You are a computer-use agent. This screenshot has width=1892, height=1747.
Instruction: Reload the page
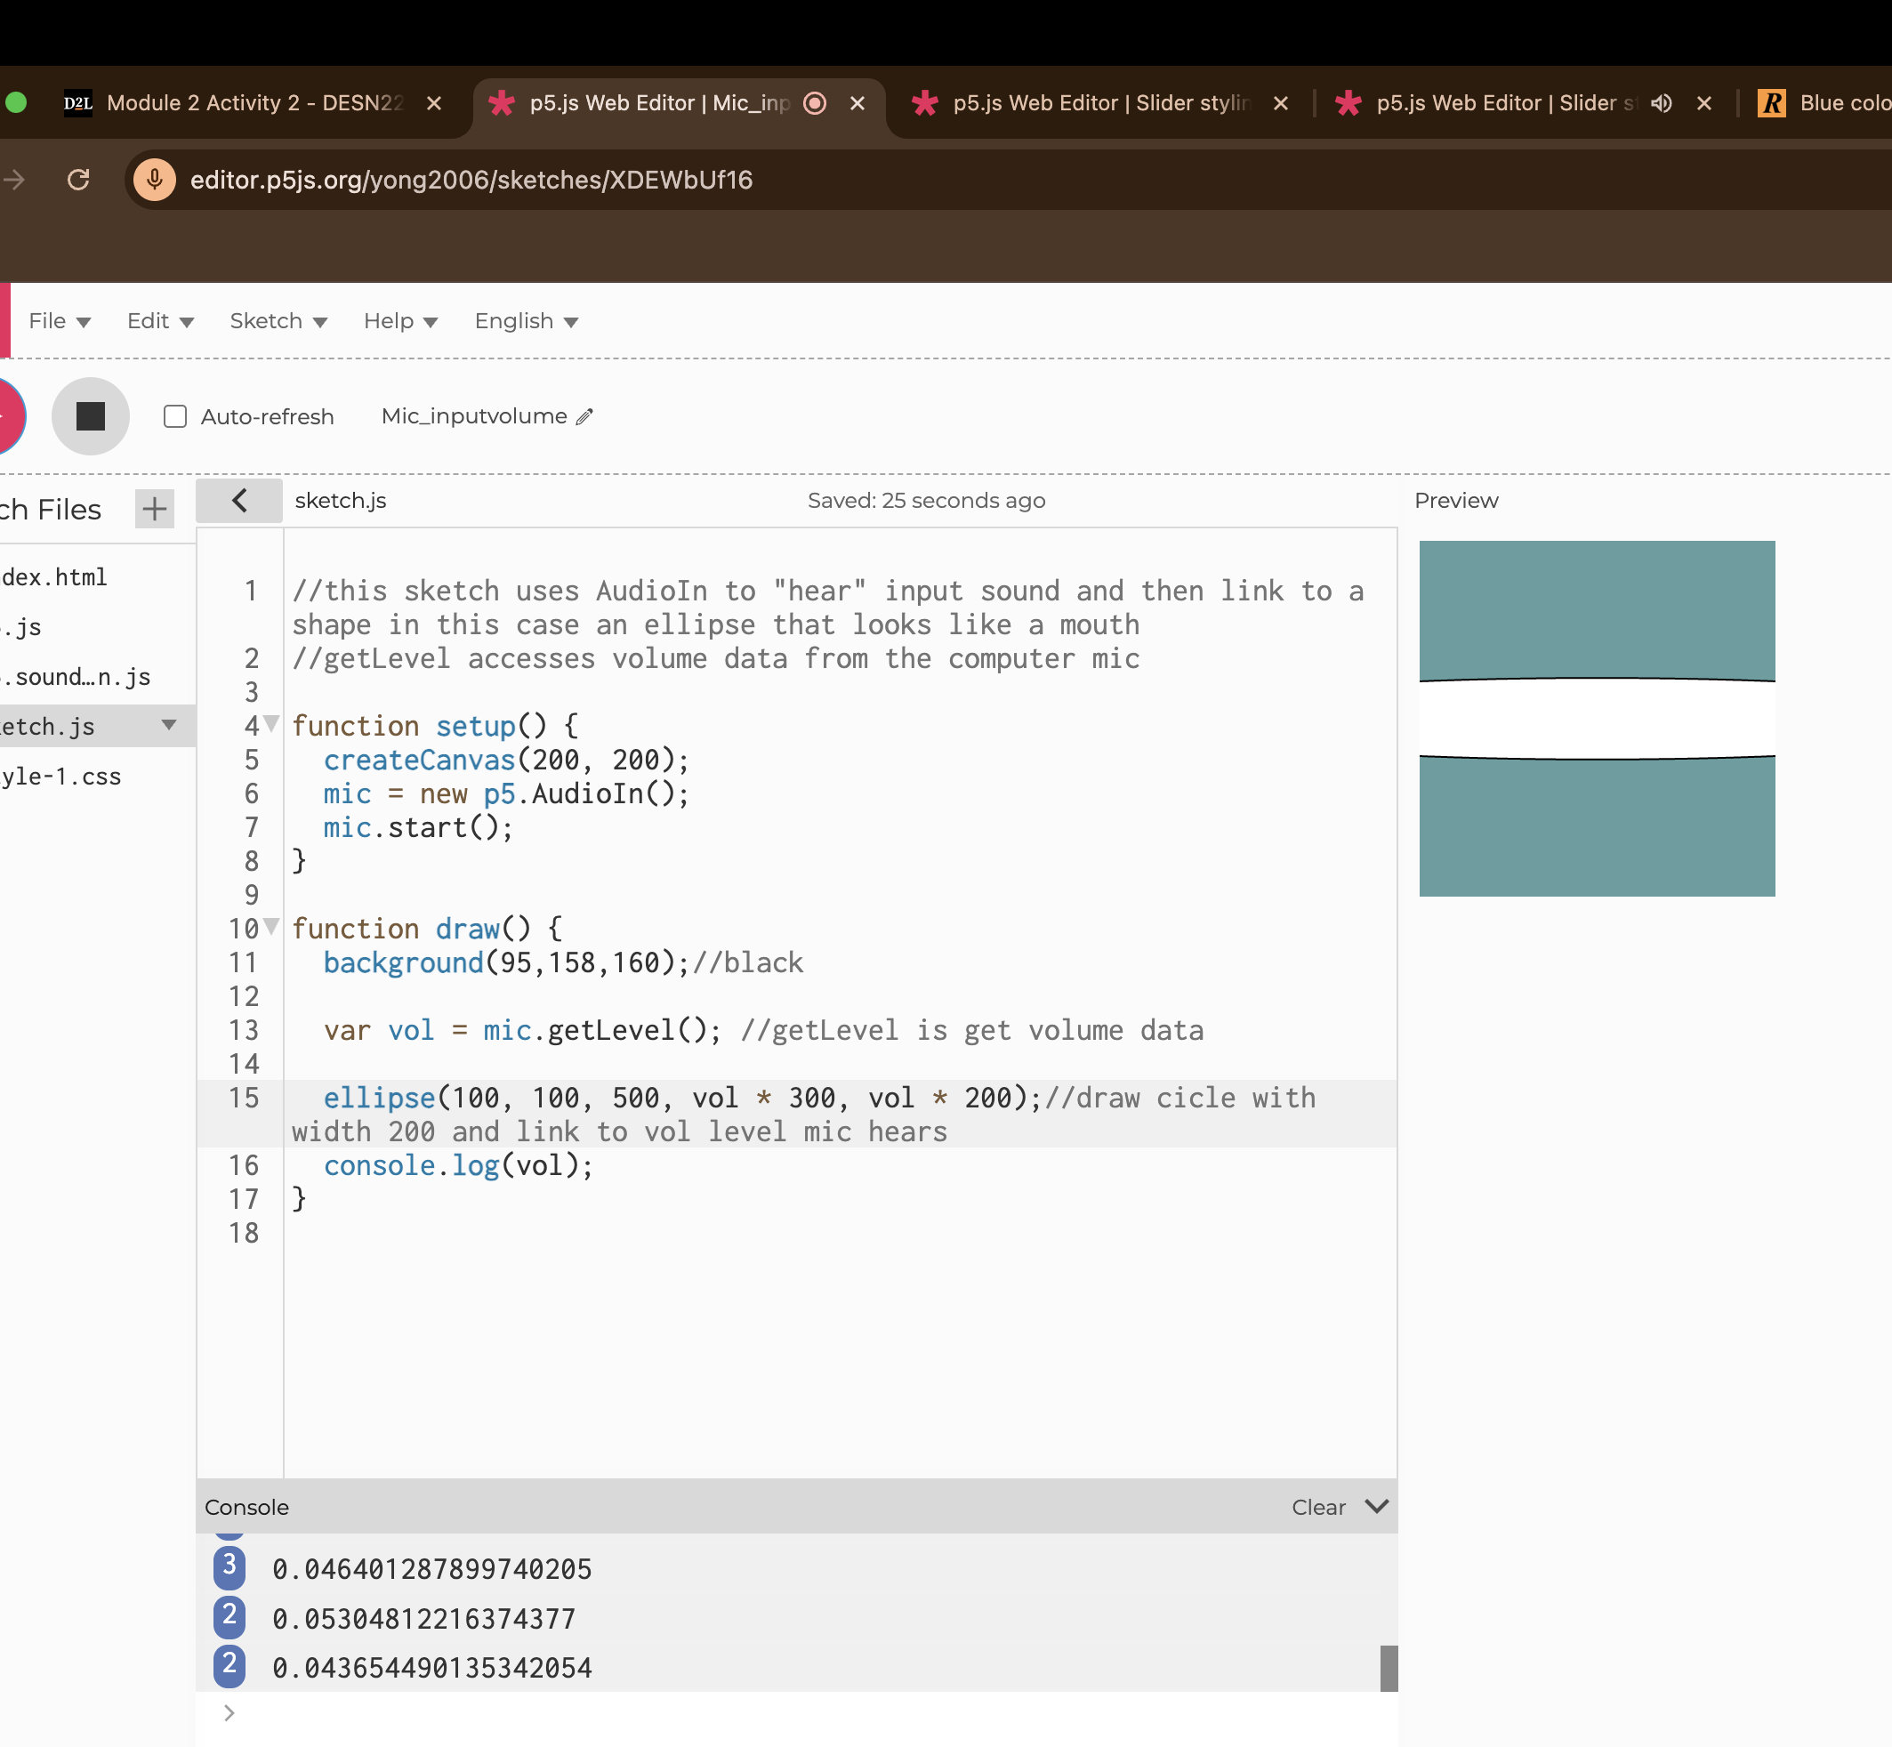click(78, 180)
